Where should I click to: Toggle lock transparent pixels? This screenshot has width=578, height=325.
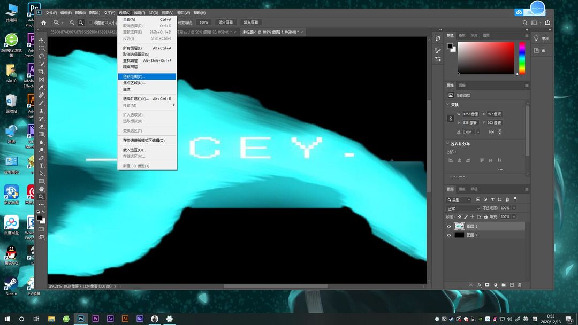click(x=459, y=217)
